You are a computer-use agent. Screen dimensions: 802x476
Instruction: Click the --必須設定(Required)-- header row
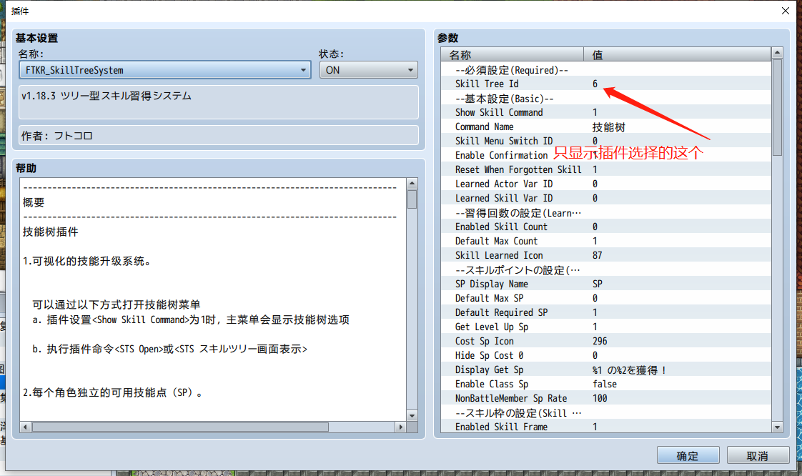point(606,69)
